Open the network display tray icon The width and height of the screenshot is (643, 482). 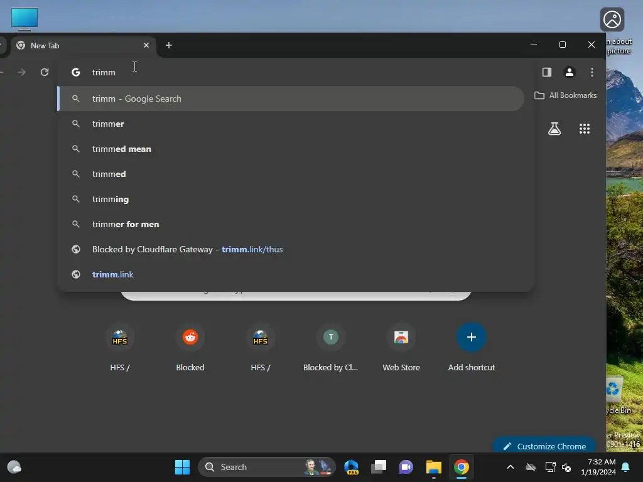point(550,467)
